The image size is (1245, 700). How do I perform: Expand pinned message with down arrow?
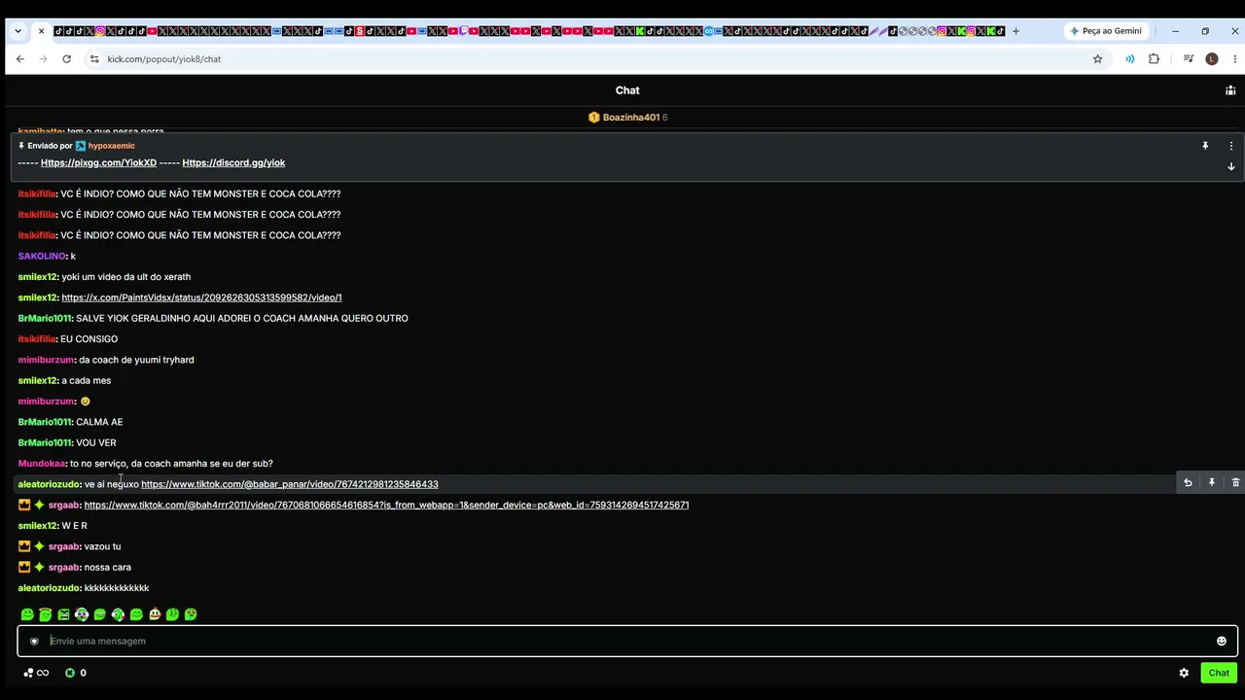pyautogui.click(x=1230, y=166)
